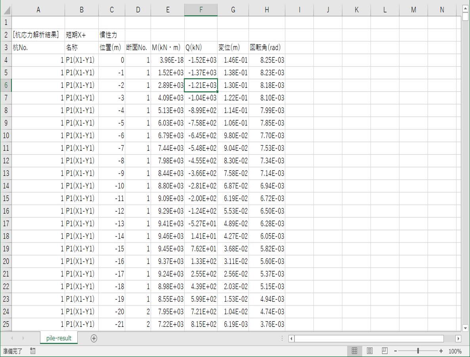Select the Q(kN) header cell

(201, 47)
